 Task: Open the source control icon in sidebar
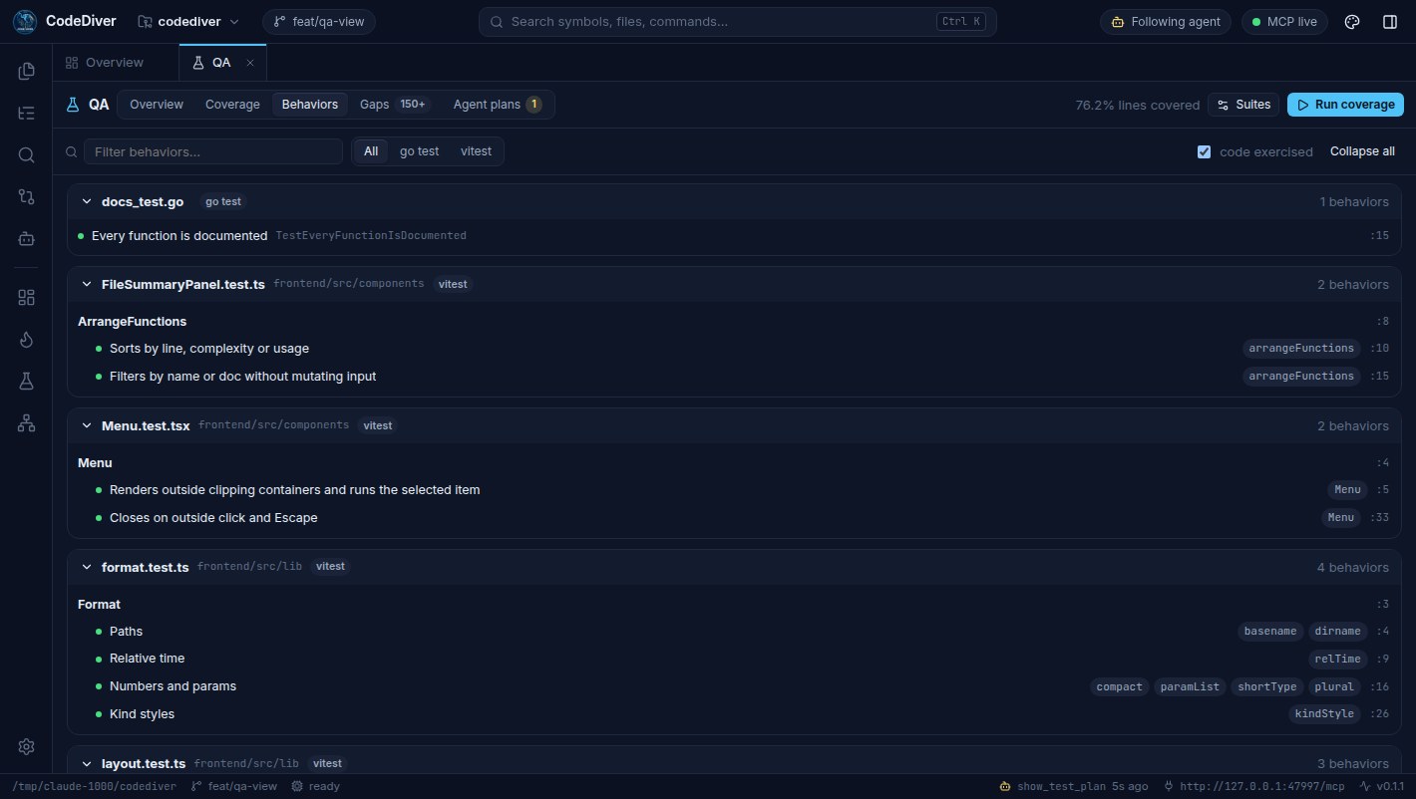26,196
